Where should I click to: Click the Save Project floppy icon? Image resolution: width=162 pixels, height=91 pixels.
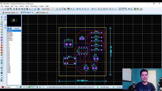tap(8, 9)
